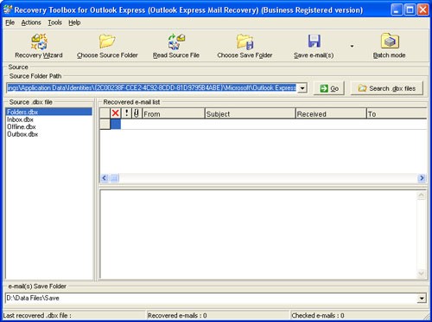Click the Go button
Viewport: 432px width, 322px height.
pyautogui.click(x=329, y=88)
